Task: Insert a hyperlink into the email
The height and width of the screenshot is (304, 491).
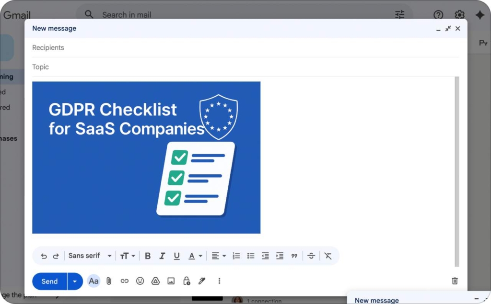Action: (x=125, y=281)
